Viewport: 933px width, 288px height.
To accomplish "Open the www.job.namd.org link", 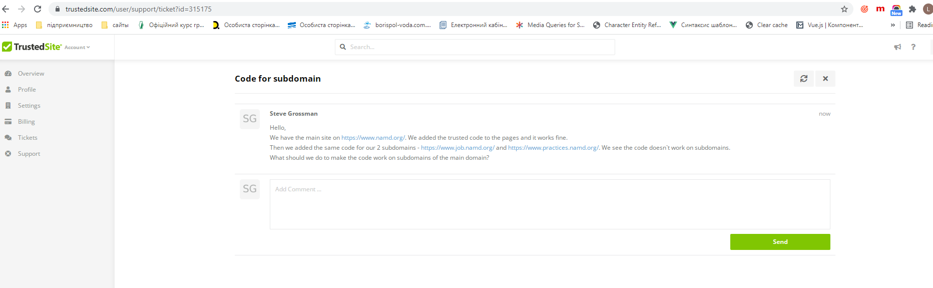I will [457, 148].
